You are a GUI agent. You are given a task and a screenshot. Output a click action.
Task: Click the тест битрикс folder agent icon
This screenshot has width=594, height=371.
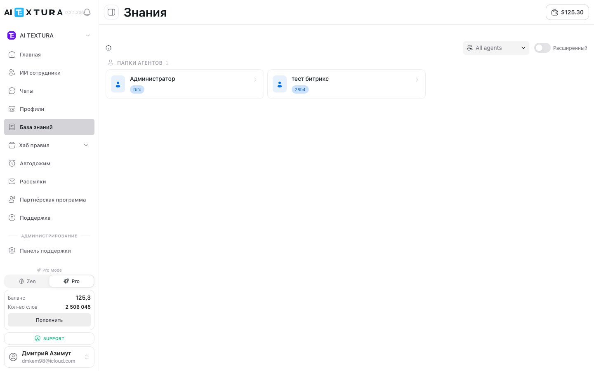pyautogui.click(x=280, y=84)
